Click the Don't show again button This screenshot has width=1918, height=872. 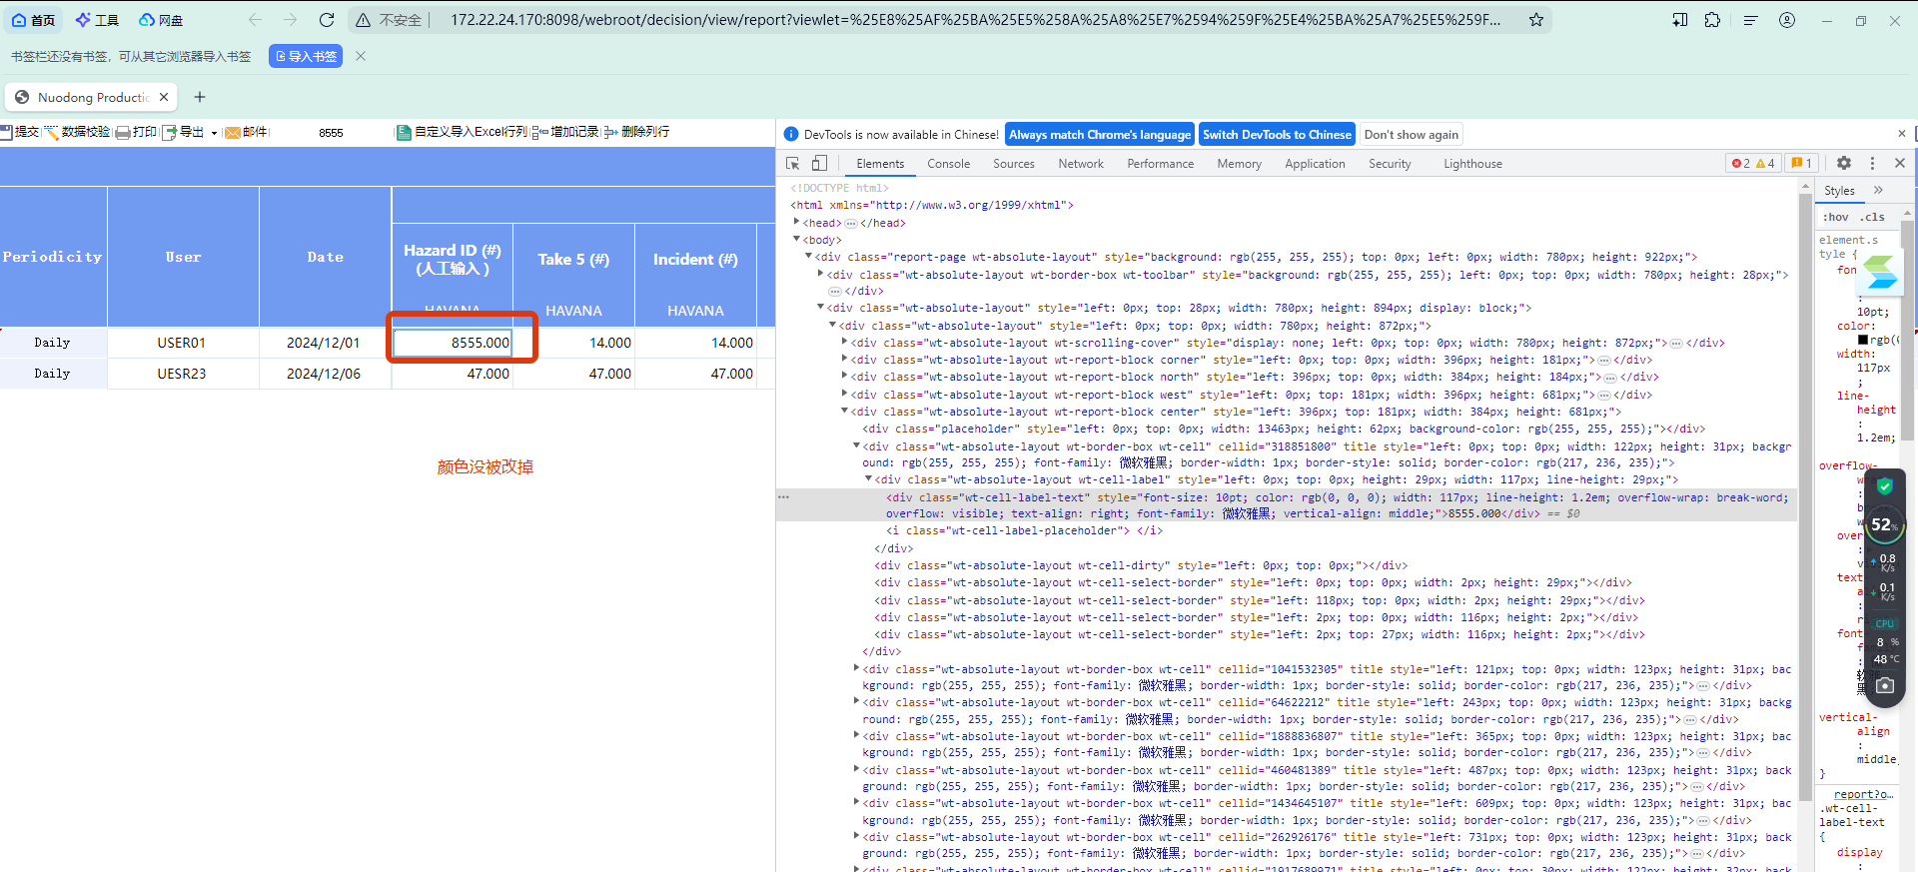coord(1411,135)
